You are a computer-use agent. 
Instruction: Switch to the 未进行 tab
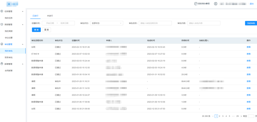tap(50, 16)
